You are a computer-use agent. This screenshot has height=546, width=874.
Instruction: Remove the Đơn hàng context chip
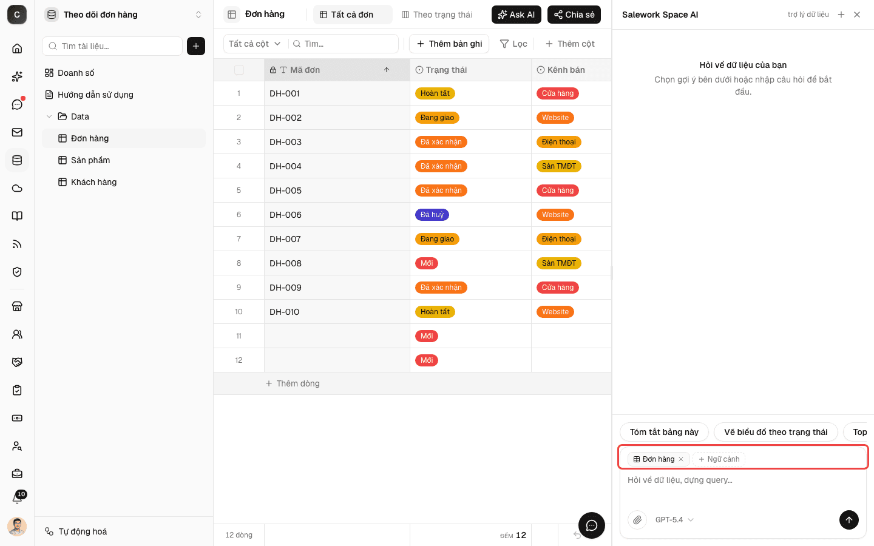click(x=681, y=459)
